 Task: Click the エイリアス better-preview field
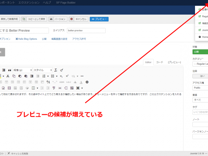click(x=86, y=31)
